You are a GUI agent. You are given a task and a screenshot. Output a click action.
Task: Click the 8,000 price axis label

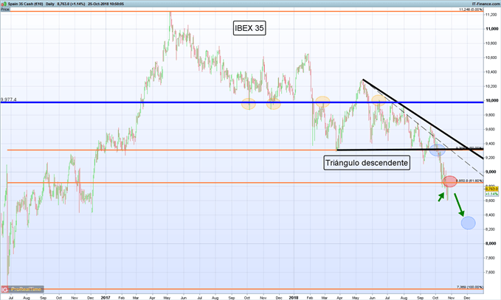(491, 243)
